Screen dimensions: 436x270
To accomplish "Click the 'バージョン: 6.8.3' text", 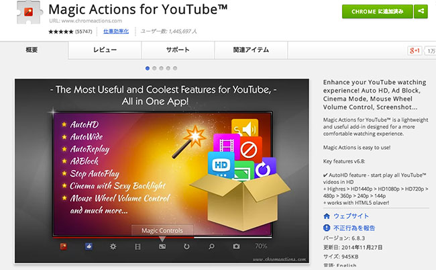I will 344,238.
